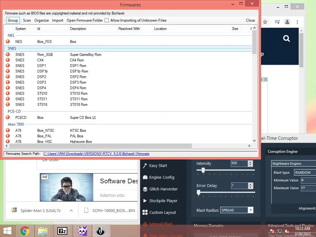Run a firmware Scan
Image resolution: width=316 pixels, height=237 pixels.
click(x=27, y=20)
